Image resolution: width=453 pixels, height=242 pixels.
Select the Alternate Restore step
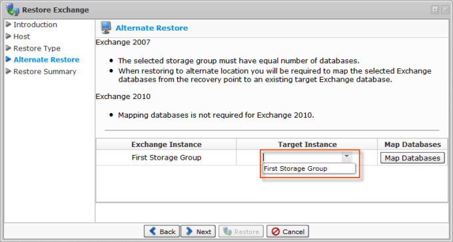[x=46, y=60]
